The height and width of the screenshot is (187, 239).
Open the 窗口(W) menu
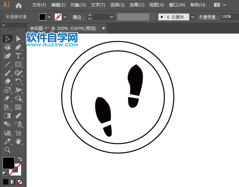click(x=177, y=5)
